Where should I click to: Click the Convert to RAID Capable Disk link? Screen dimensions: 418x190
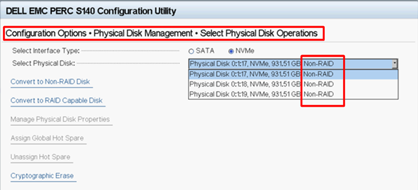(57, 101)
